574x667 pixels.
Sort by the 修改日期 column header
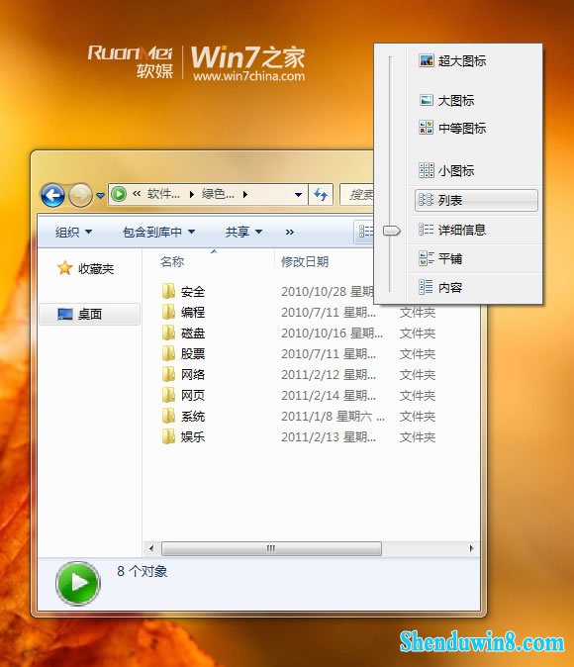(305, 261)
